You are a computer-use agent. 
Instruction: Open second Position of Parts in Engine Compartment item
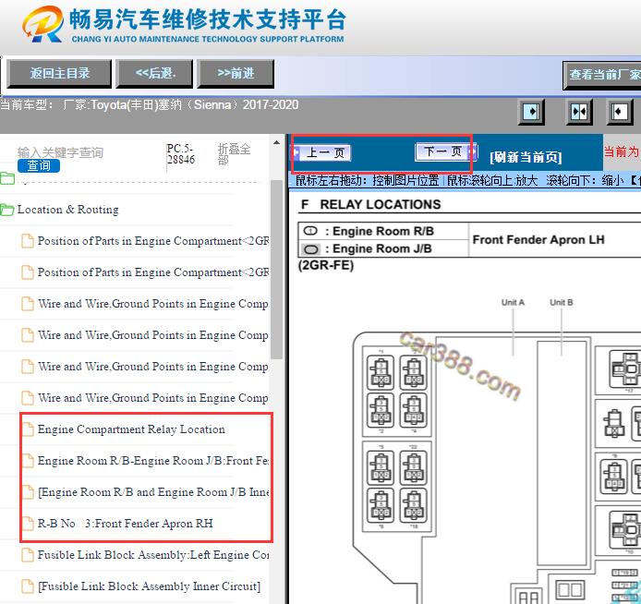point(153,272)
